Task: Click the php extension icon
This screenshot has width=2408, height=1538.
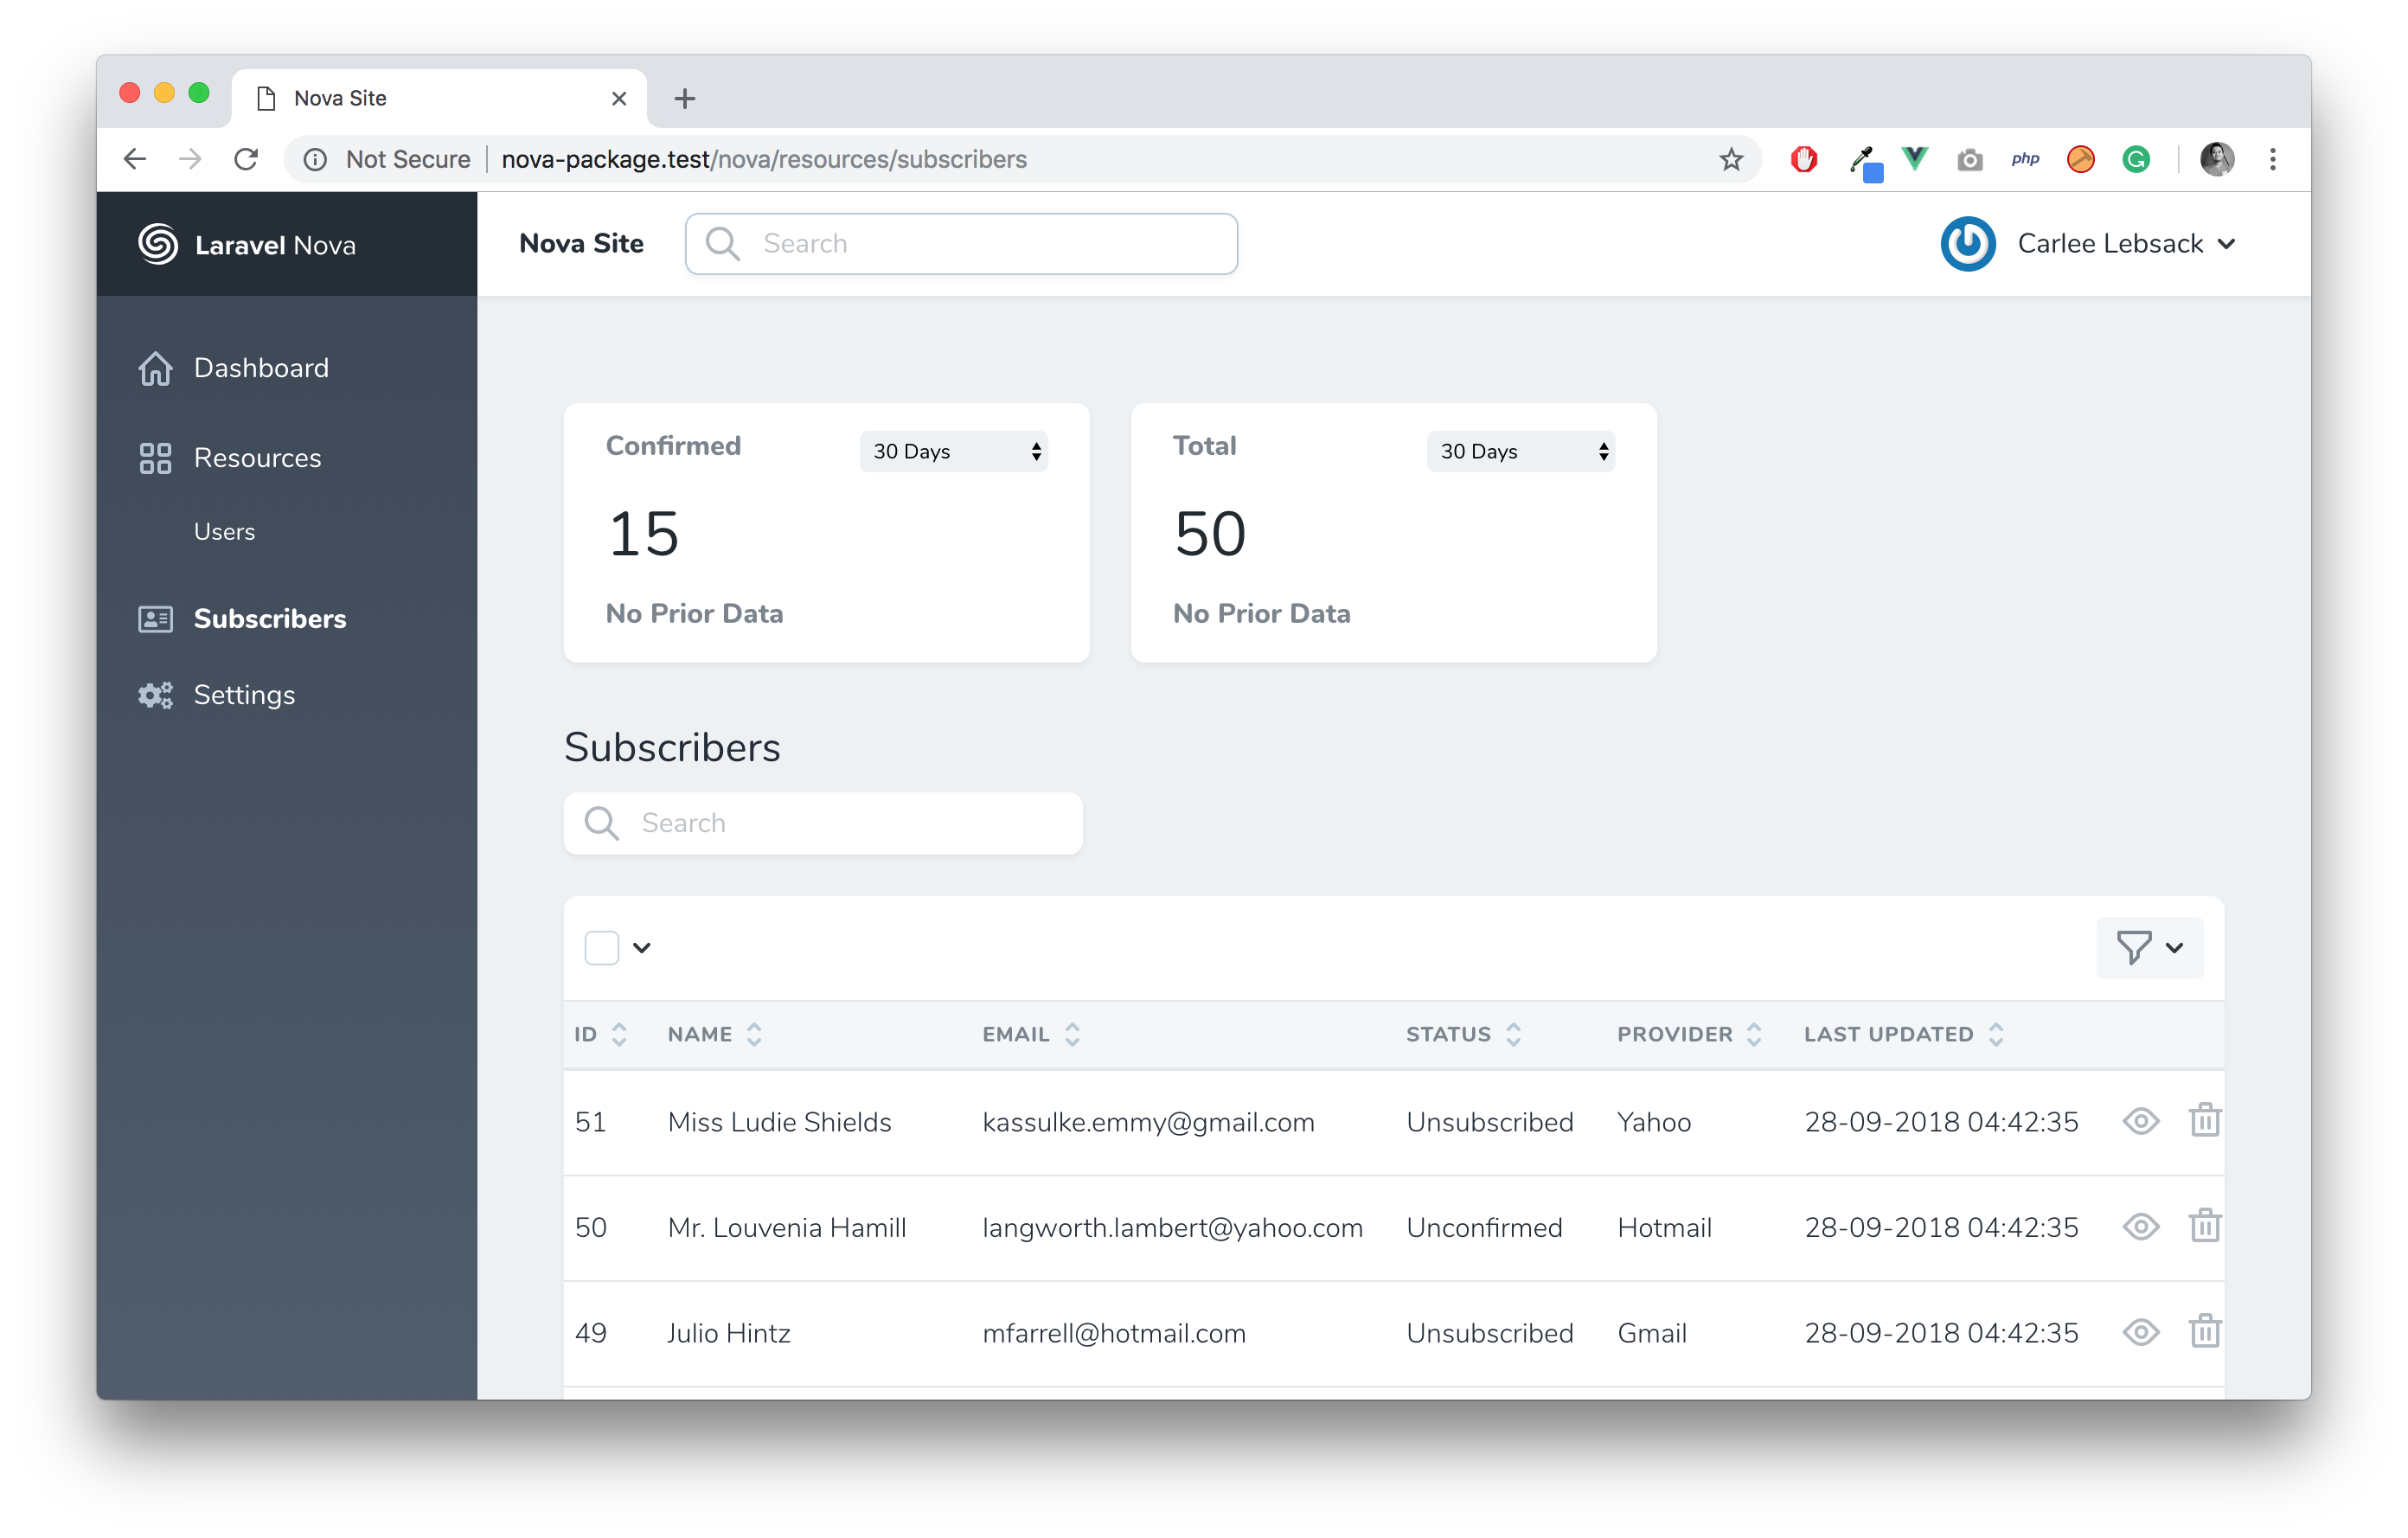Action: [x=2025, y=159]
